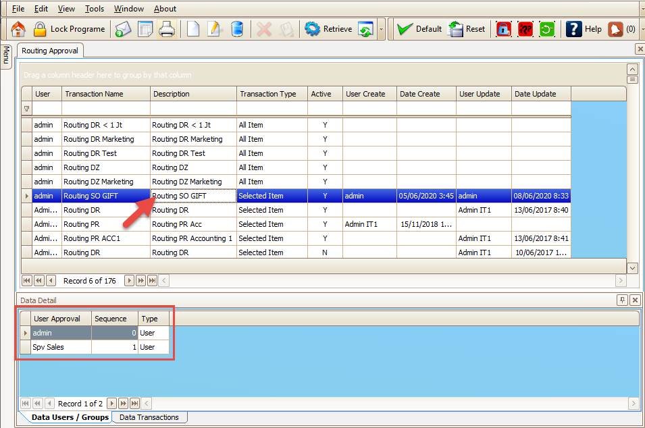Click the Transaction Name filter input cell
Screen dimensions: 645x428
click(106, 109)
